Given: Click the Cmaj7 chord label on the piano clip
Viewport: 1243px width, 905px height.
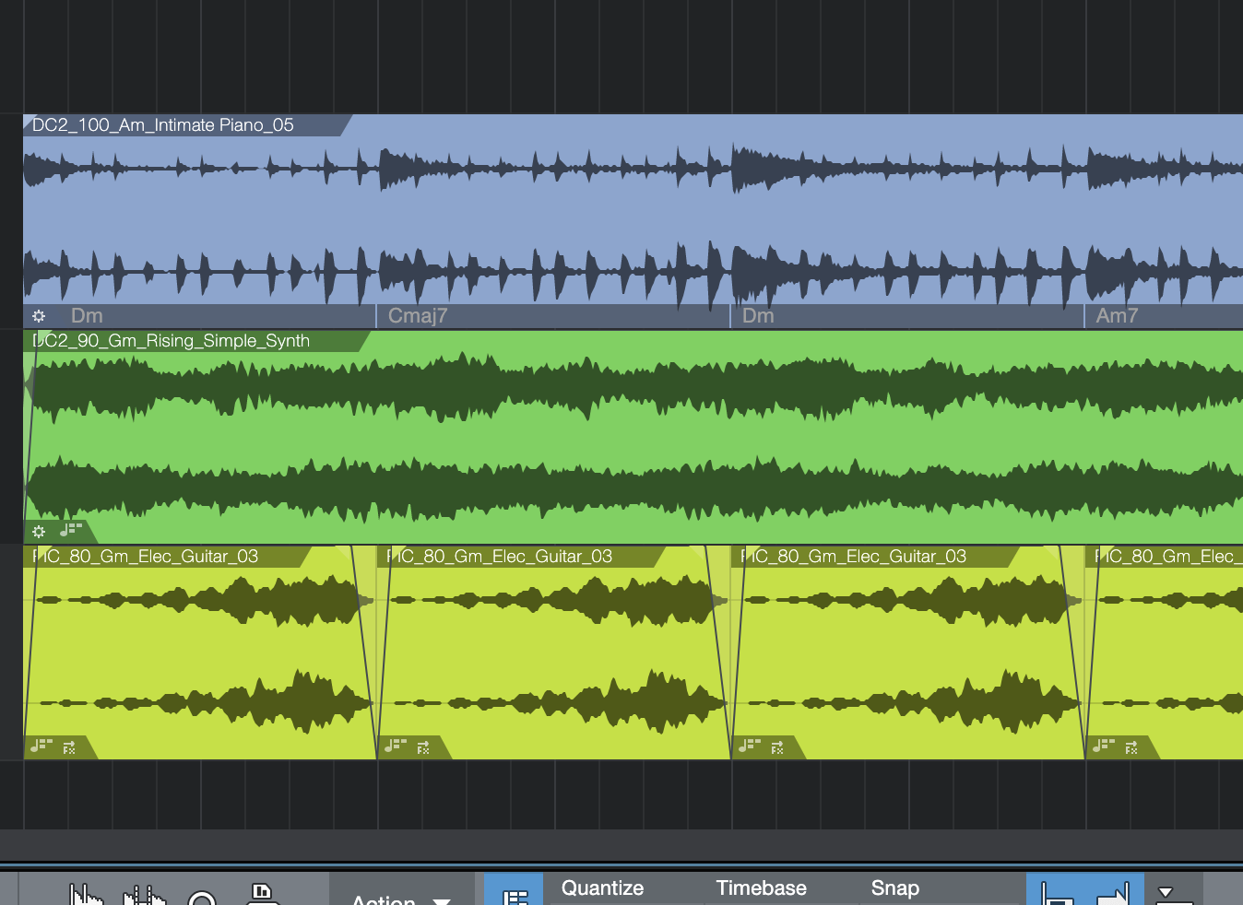Looking at the screenshot, I should (x=418, y=316).
